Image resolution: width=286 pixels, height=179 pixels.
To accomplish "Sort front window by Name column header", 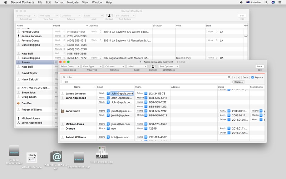I will 78,87.
